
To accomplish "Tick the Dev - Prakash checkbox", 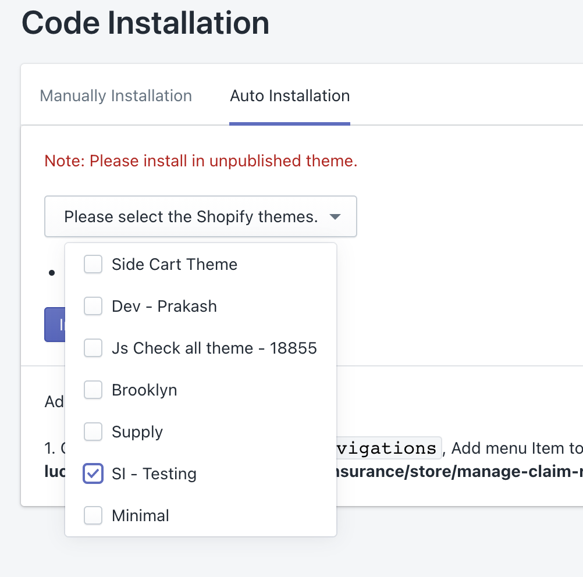I will point(93,307).
